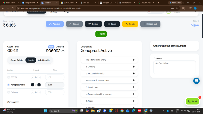Switch to the Telegram Web browser tab
203x114 pixels.
30,3
